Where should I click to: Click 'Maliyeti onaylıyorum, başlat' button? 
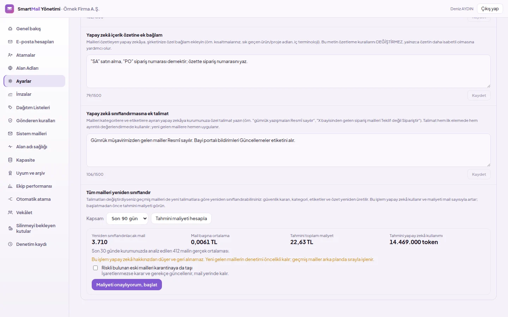coord(127,285)
